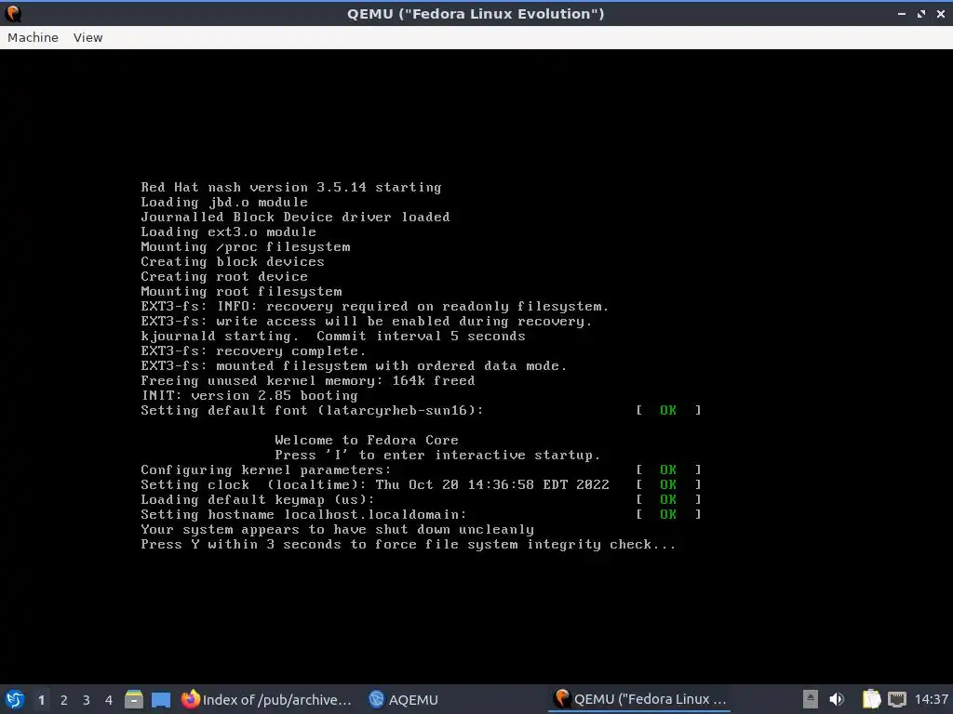This screenshot has height=714, width=953.
Task: Switch to workspace 3
Action: [87, 700]
